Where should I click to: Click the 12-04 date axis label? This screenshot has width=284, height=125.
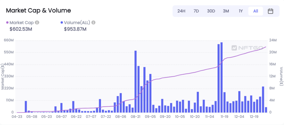point(239,116)
